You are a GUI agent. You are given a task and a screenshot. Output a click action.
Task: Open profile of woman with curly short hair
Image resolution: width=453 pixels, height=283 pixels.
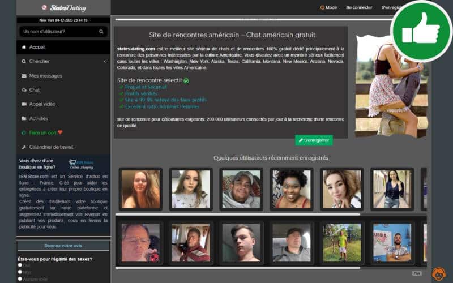342,189
